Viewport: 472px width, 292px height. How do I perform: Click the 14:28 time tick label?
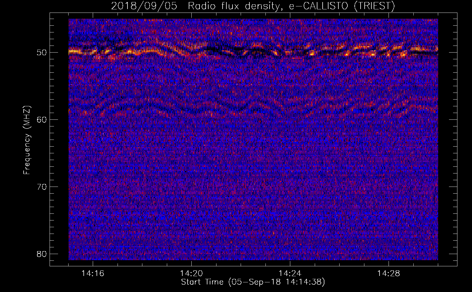tap(389, 274)
